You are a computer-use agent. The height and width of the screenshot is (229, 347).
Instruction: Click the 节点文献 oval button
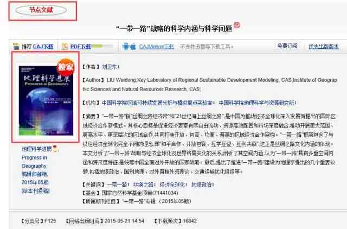(41, 10)
